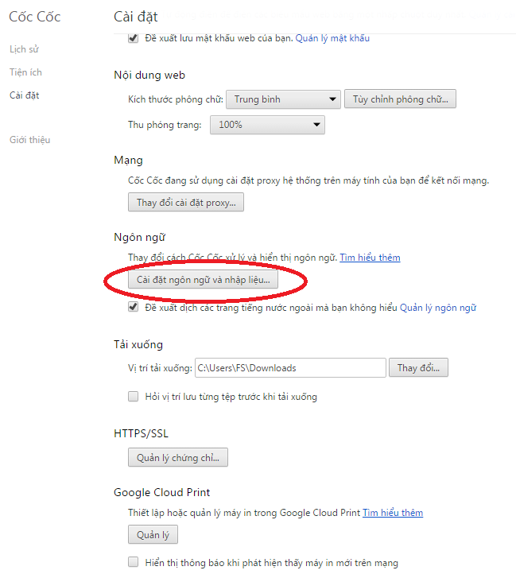Open page zoom dropdown showing 100%
516x578 pixels.
267,125
